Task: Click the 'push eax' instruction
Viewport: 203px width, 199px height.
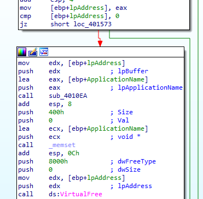Action: coord(39,87)
